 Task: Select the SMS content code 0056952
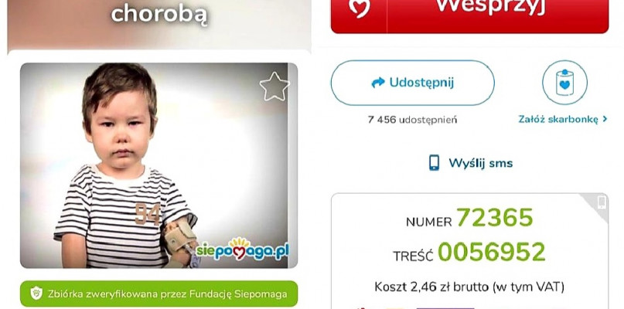pos(492,252)
